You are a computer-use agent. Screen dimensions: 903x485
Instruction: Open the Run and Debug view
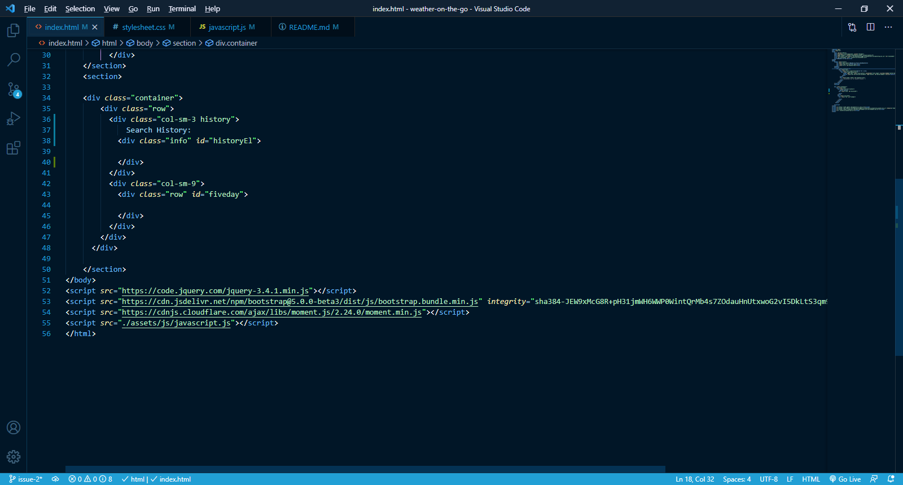click(14, 118)
